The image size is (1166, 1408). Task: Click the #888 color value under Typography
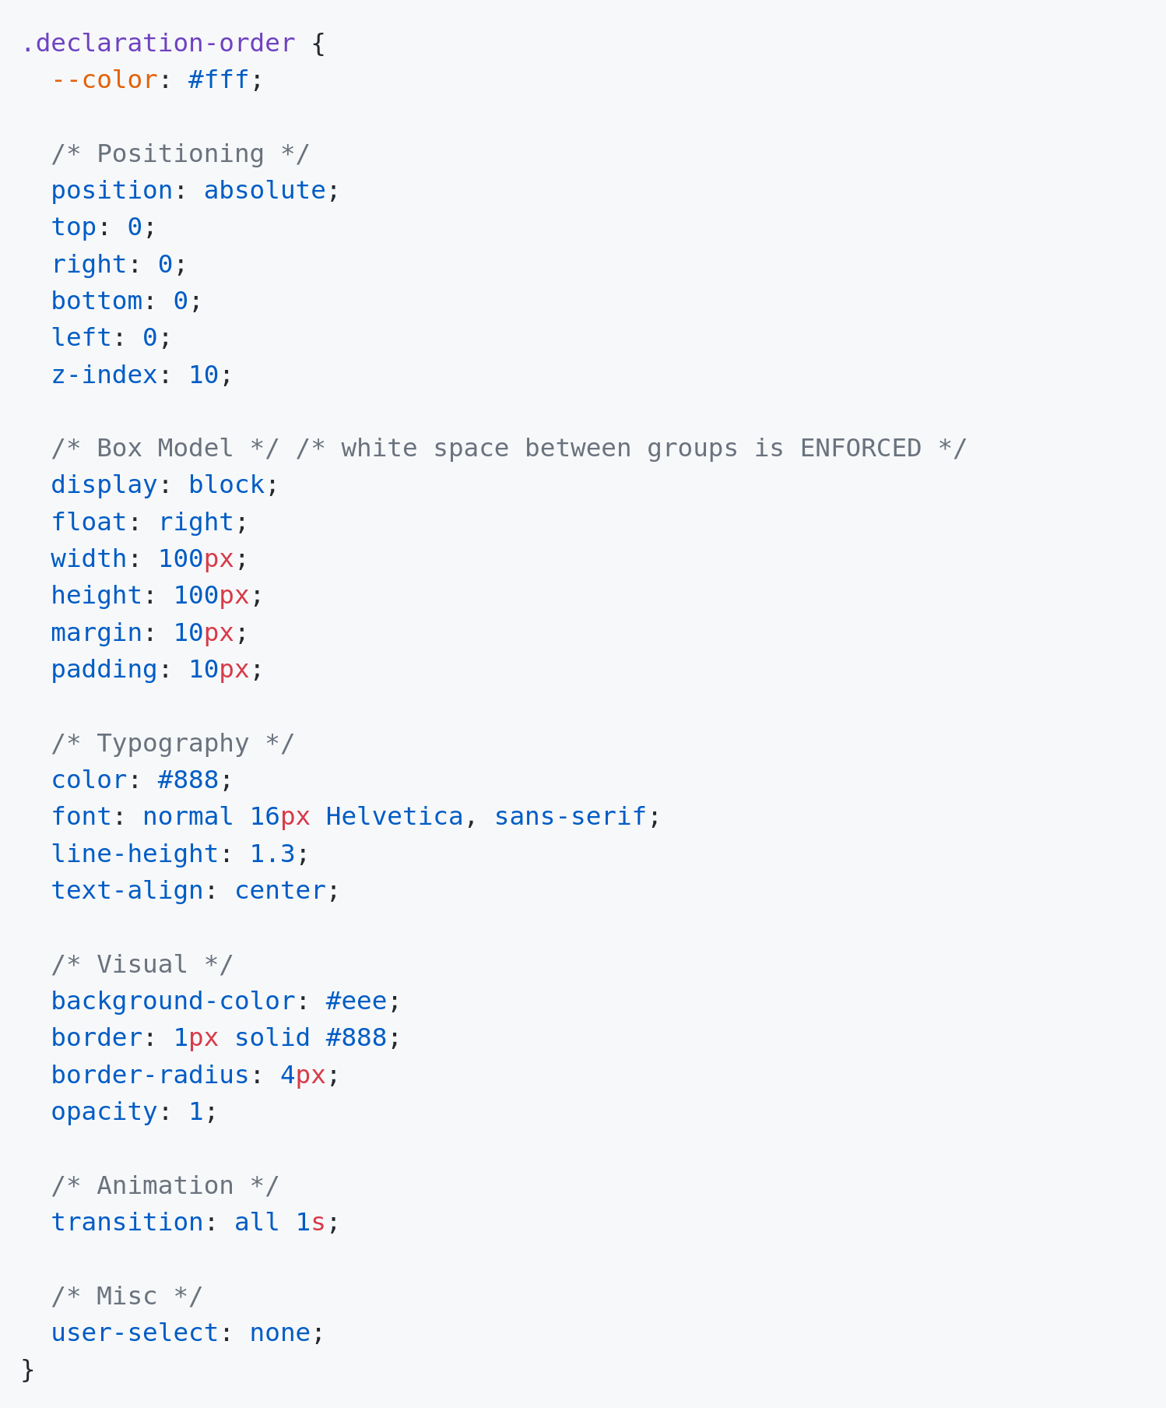tap(188, 780)
